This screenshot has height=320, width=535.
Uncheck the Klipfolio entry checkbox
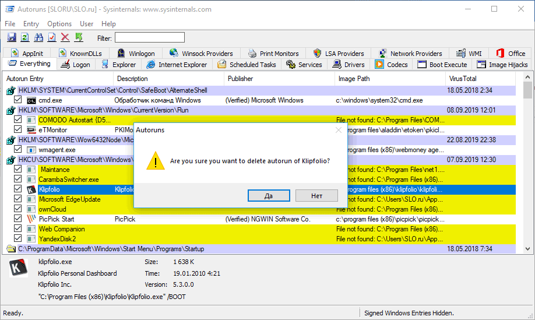[17, 189]
